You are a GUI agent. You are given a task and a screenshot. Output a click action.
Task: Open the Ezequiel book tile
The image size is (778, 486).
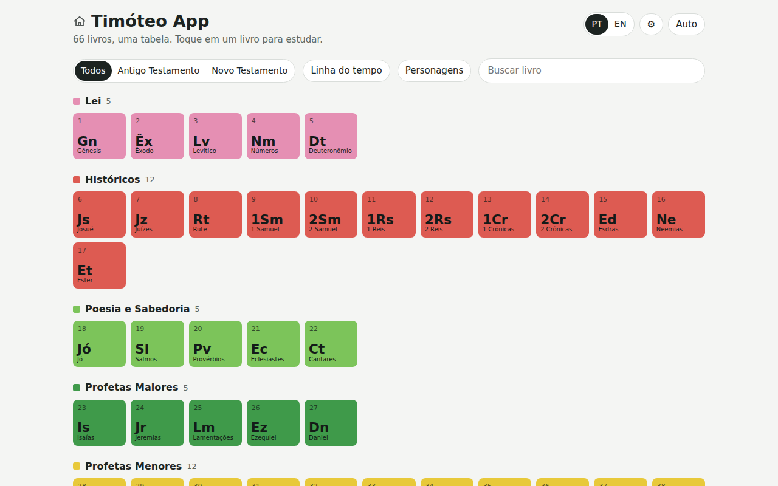click(x=273, y=423)
